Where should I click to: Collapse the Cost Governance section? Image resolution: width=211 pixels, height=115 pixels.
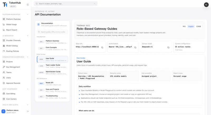pyautogui.click(x=28, y=89)
